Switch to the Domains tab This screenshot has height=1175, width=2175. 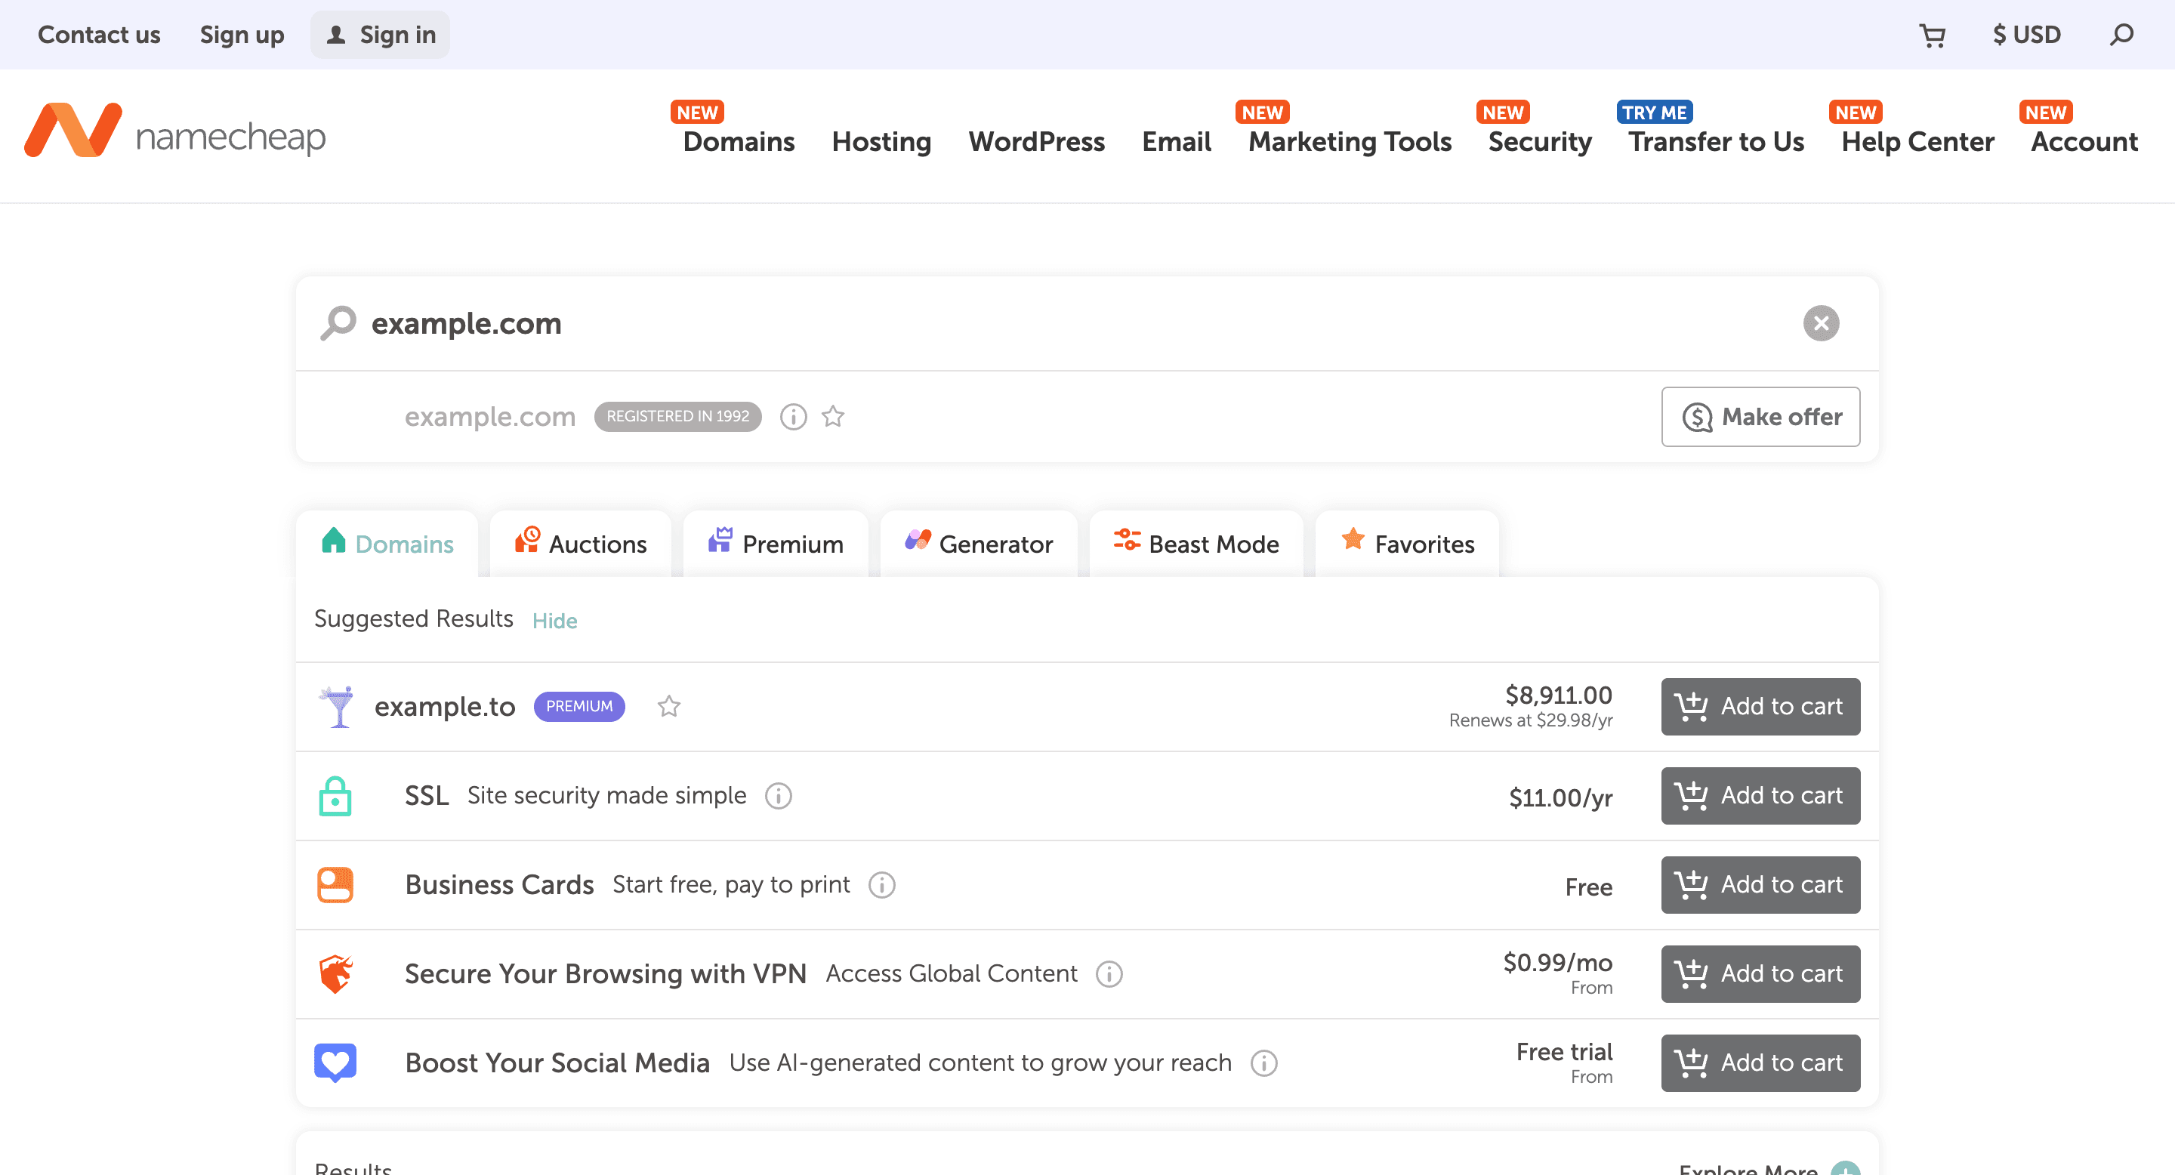click(387, 544)
